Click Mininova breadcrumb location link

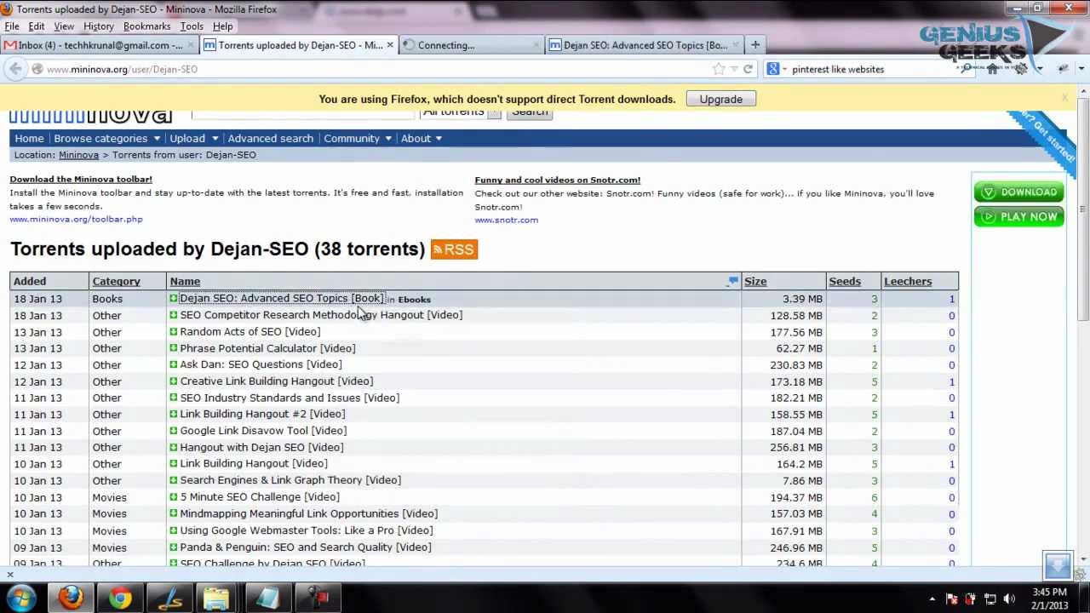(x=78, y=155)
